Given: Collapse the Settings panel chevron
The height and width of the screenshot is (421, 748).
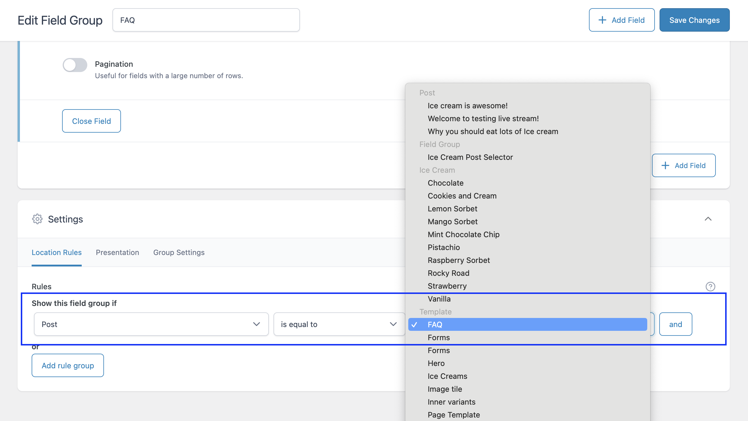Looking at the screenshot, I should pyautogui.click(x=708, y=219).
